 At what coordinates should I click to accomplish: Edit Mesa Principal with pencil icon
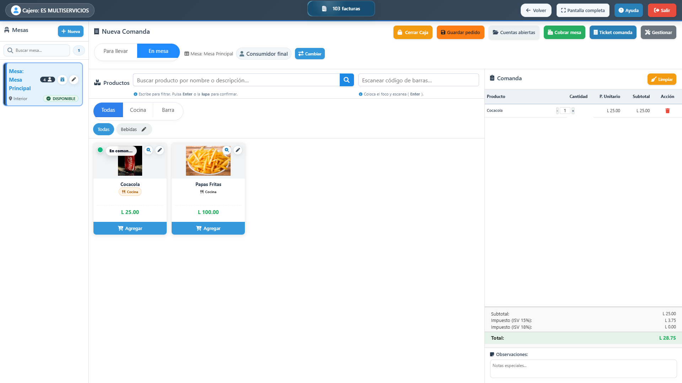point(74,80)
